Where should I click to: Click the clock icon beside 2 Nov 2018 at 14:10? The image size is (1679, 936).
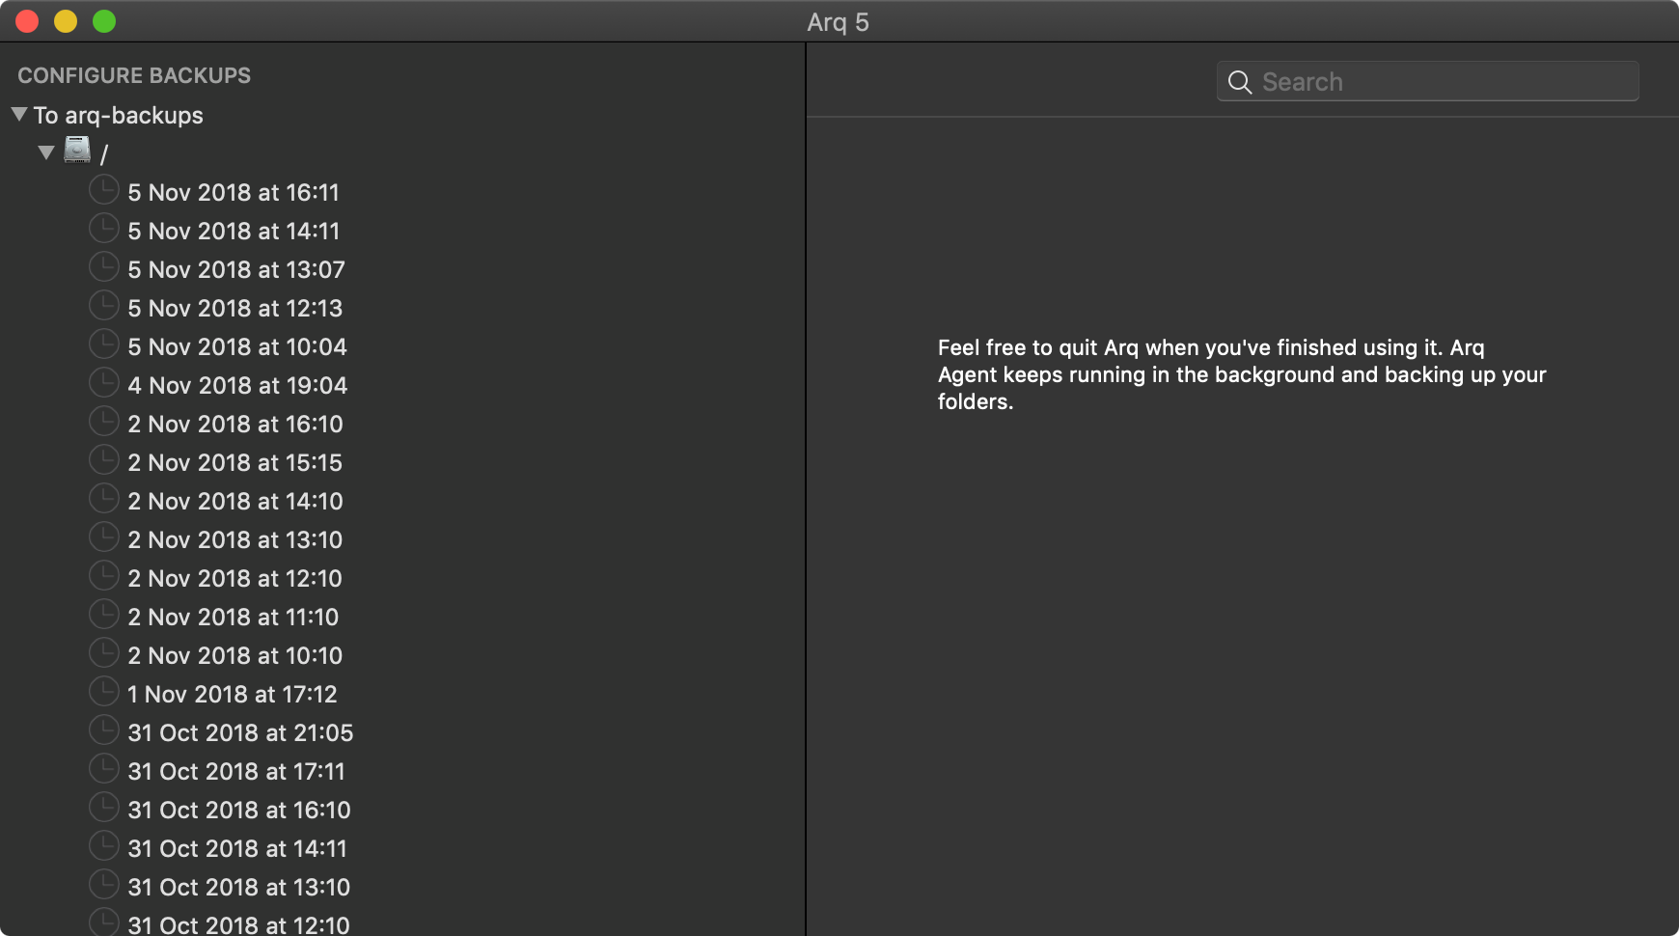coord(104,499)
